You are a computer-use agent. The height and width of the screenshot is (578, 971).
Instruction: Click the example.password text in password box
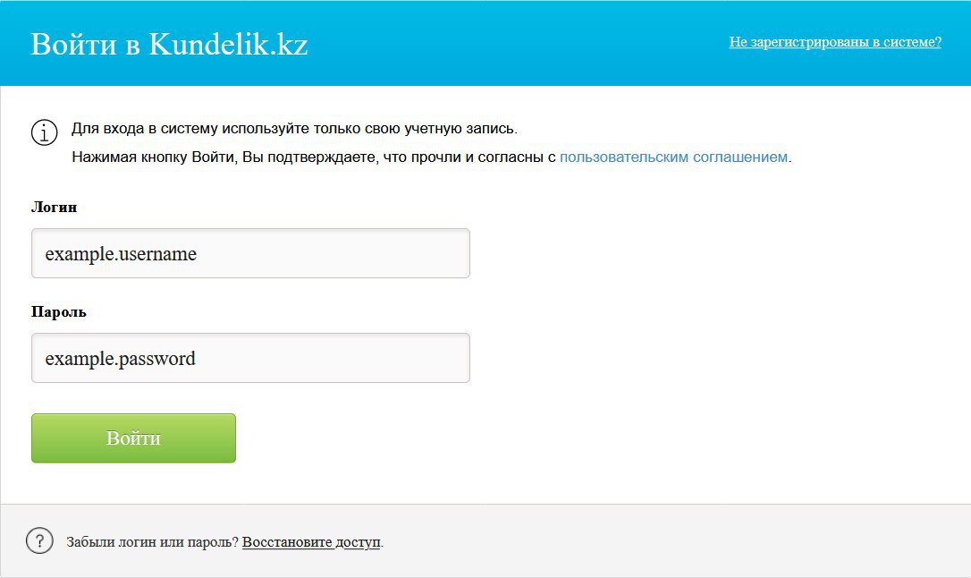pyautogui.click(x=120, y=359)
